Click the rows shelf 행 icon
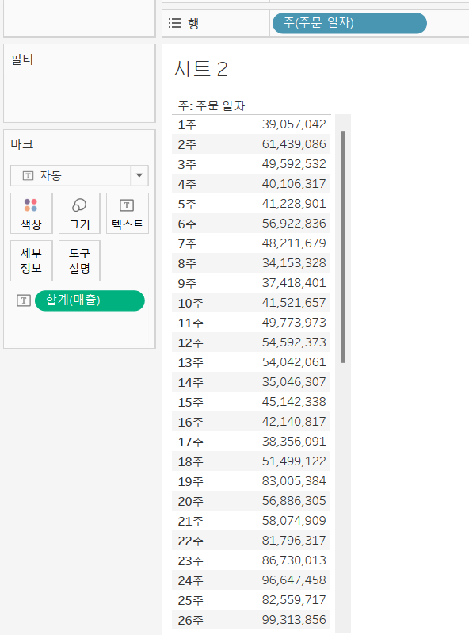Image resolution: width=469 pixels, height=635 pixels. pyautogui.click(x=174, y=23)
